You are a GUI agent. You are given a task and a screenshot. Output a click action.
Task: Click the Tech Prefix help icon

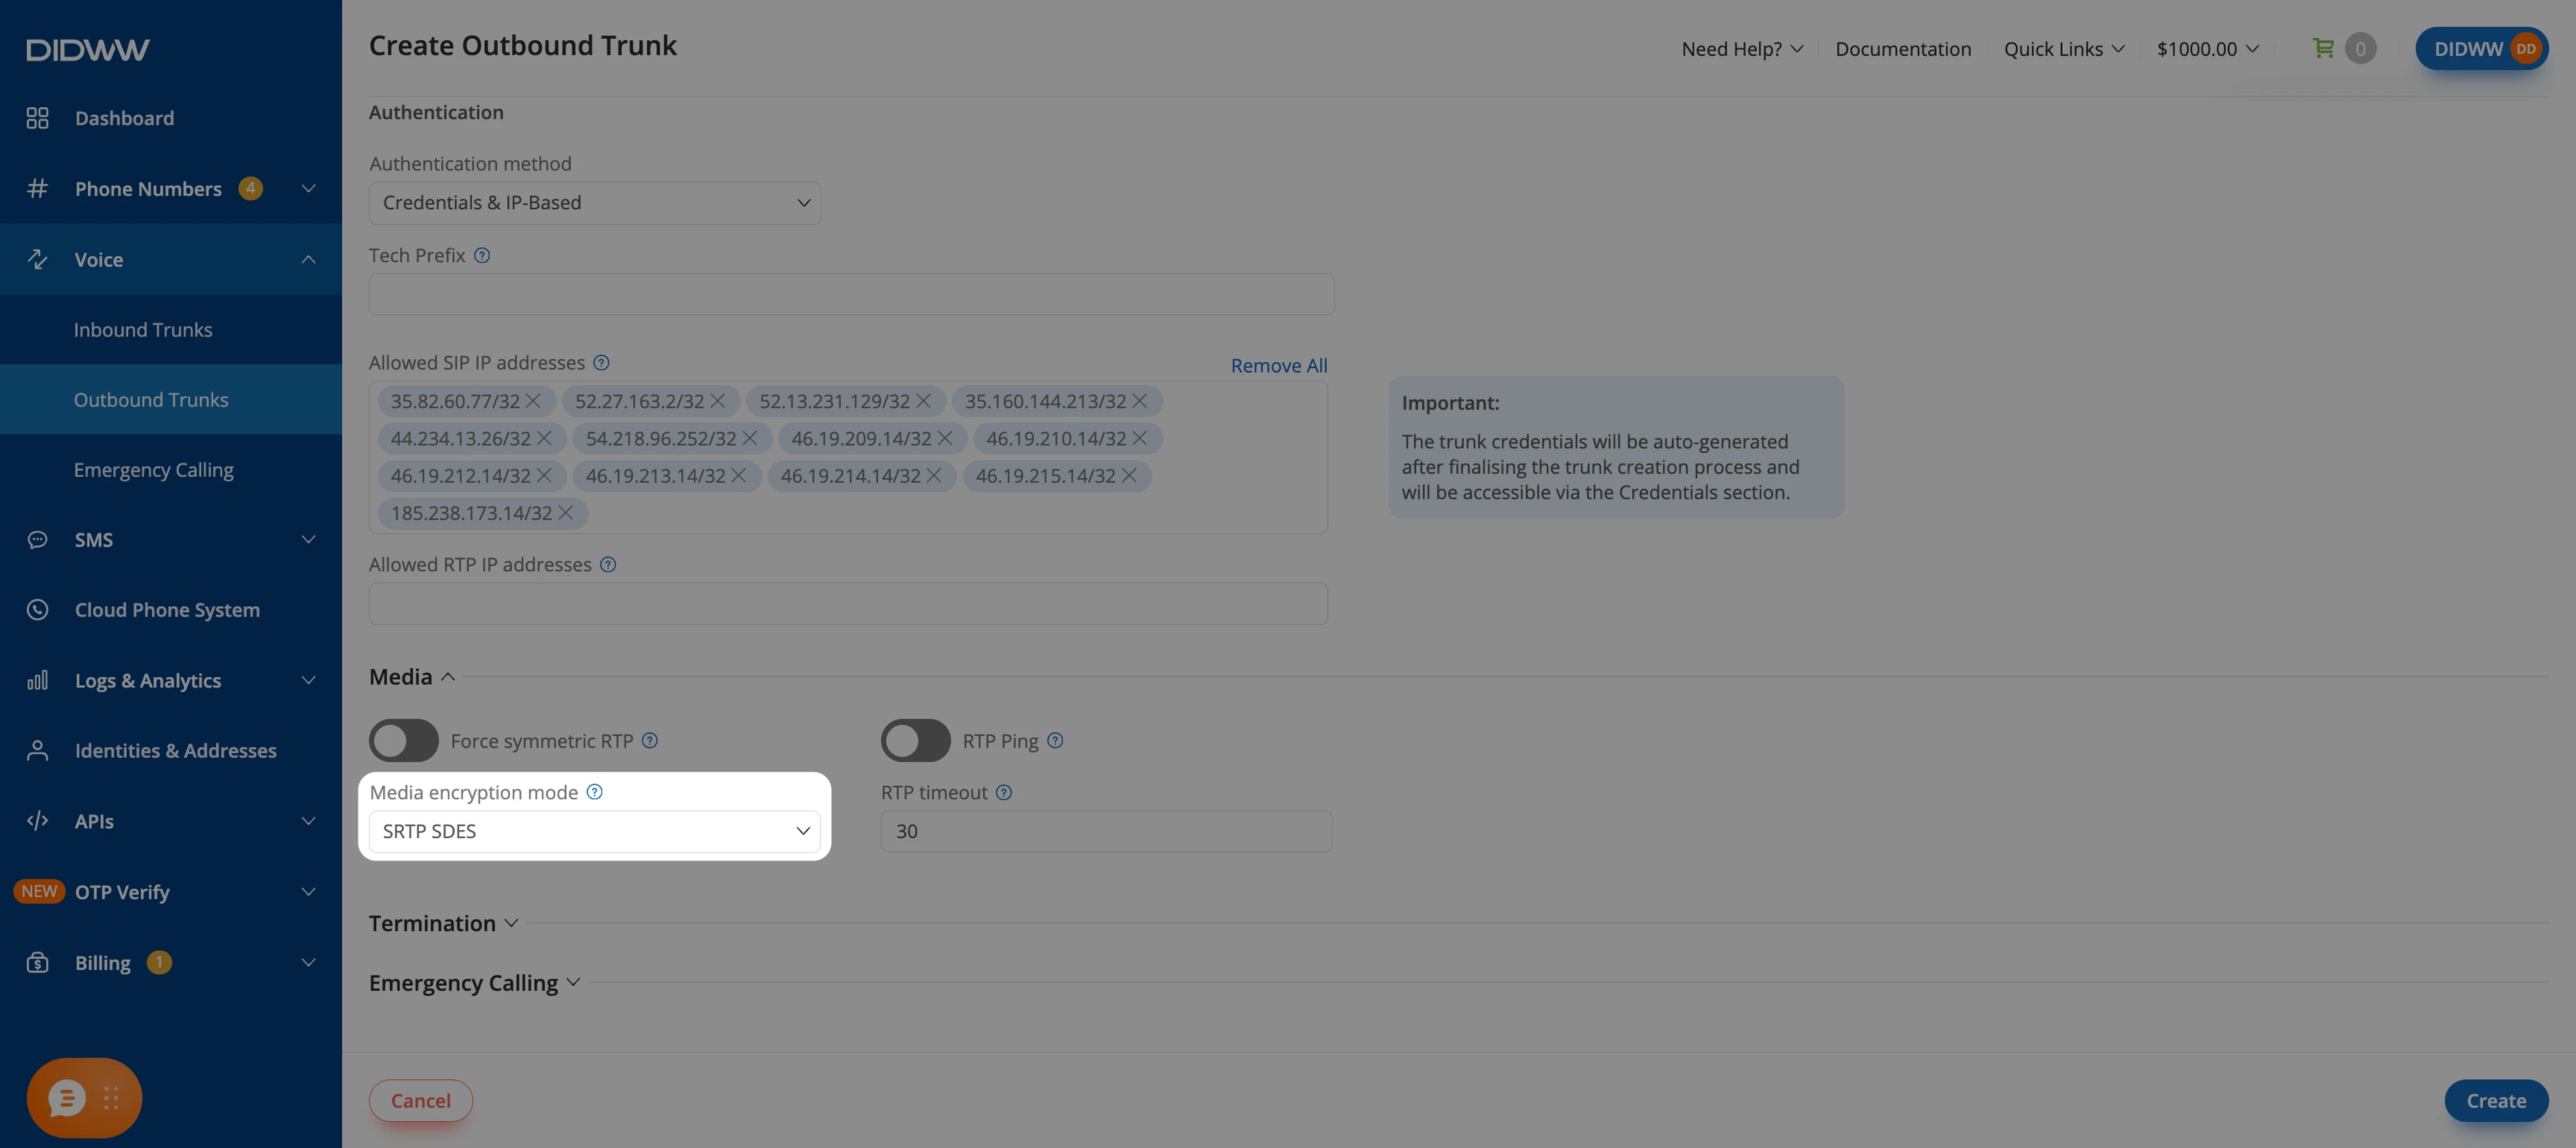point(482,255)
